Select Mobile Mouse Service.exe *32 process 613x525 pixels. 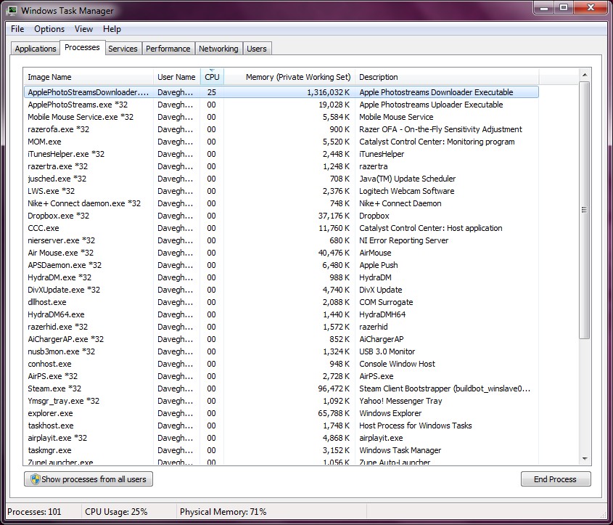(x=281, y=117)
